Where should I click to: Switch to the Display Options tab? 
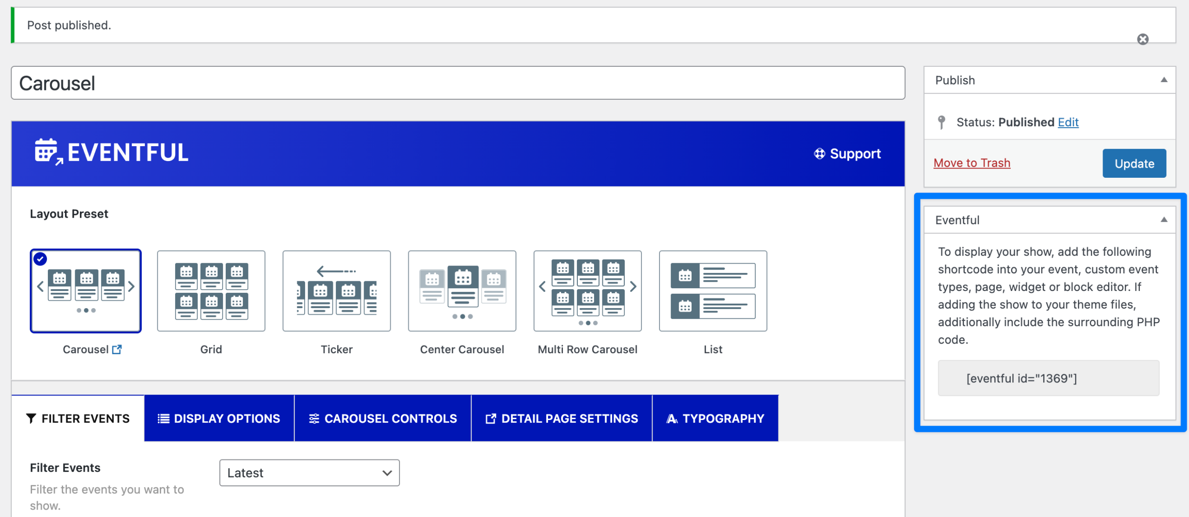[219, 419]
